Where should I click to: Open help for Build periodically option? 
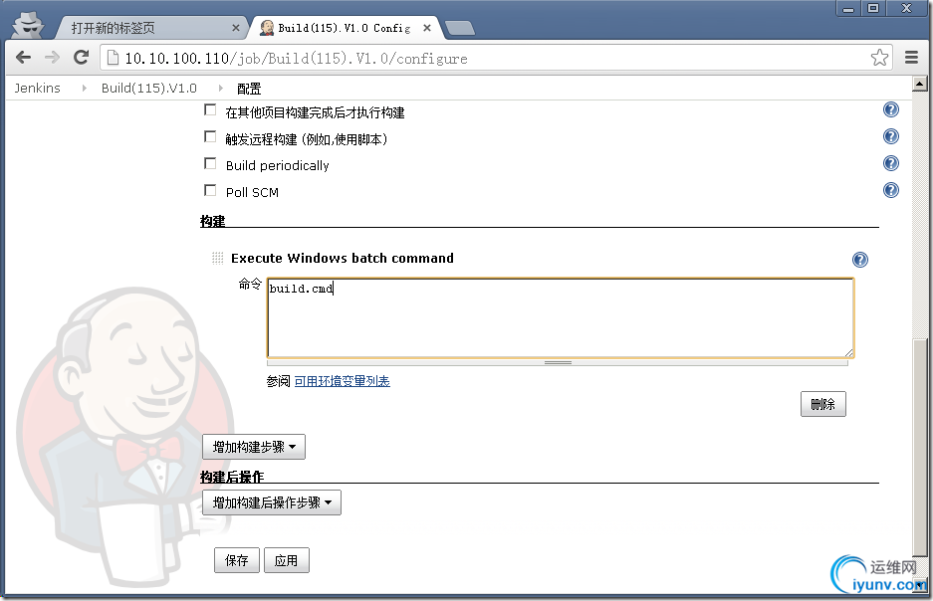point(891,163)
